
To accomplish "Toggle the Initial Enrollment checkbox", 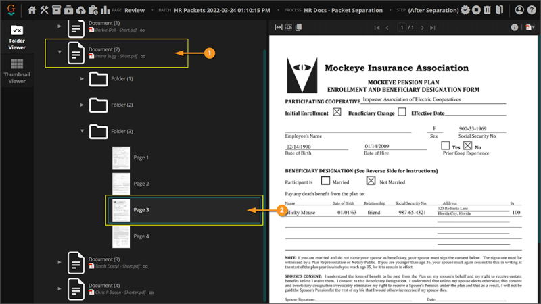I will click(x=337, y=112).
